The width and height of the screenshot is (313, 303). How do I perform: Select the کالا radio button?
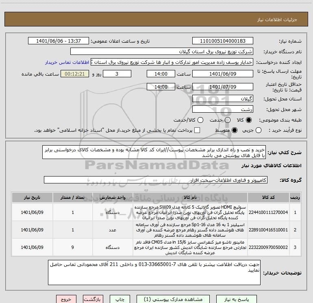[249, 120]
